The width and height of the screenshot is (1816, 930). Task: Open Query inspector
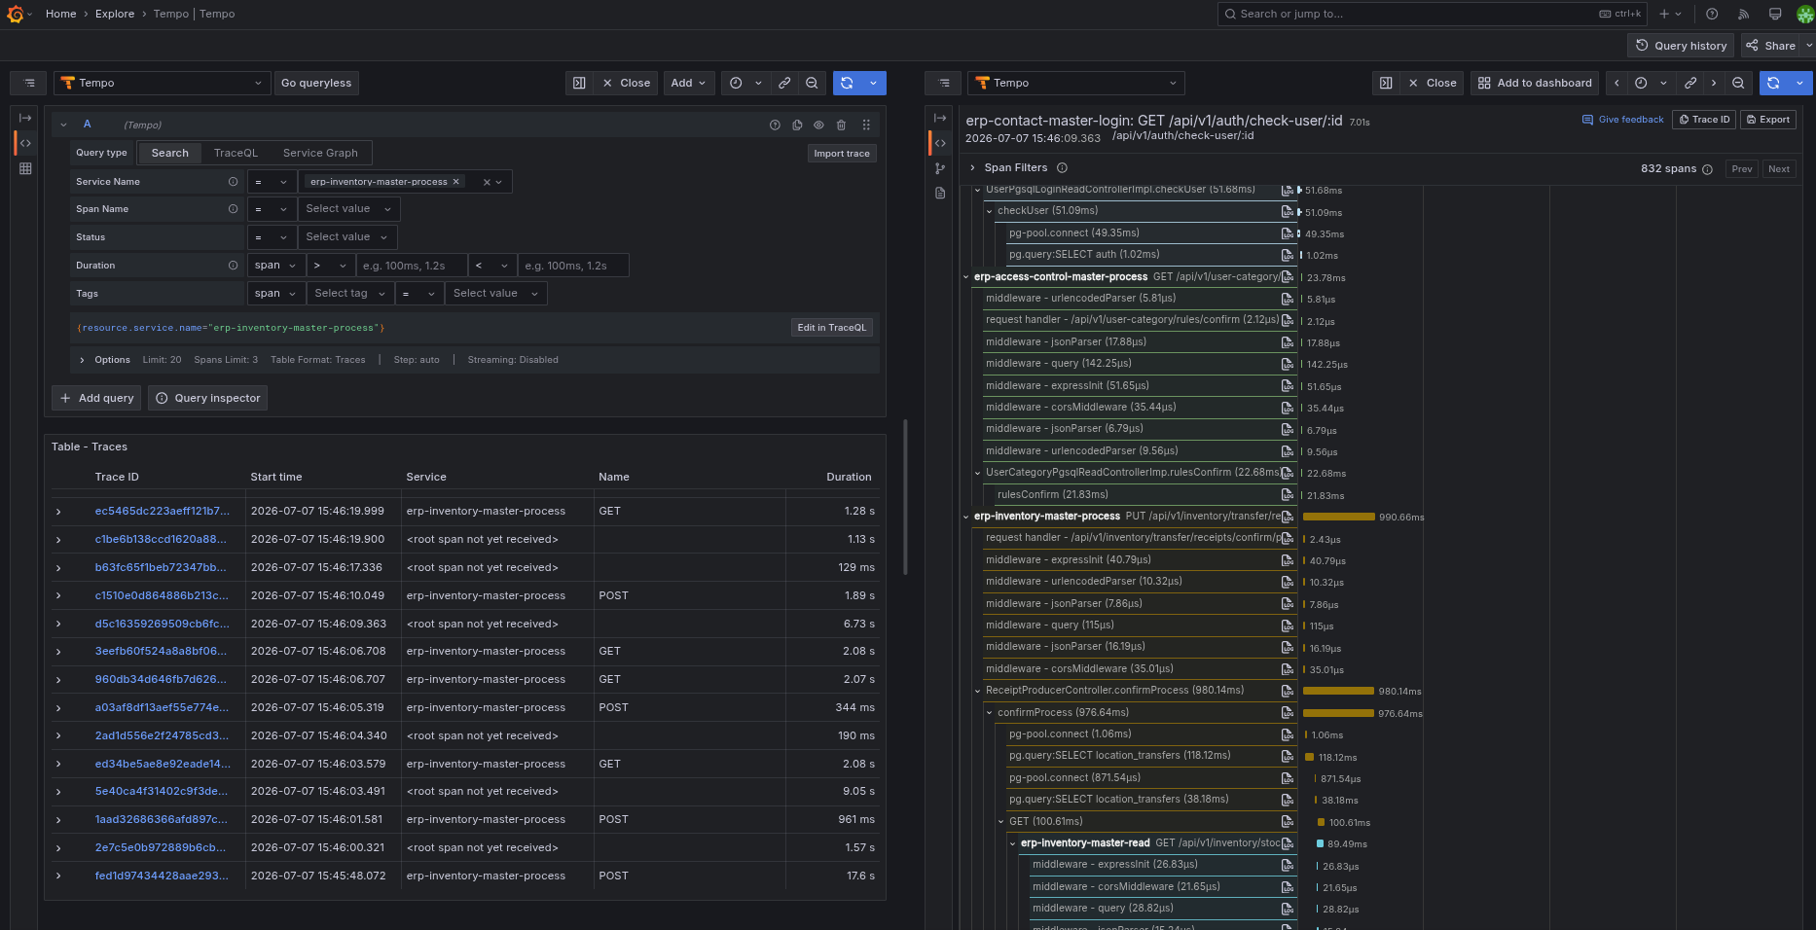207,398
